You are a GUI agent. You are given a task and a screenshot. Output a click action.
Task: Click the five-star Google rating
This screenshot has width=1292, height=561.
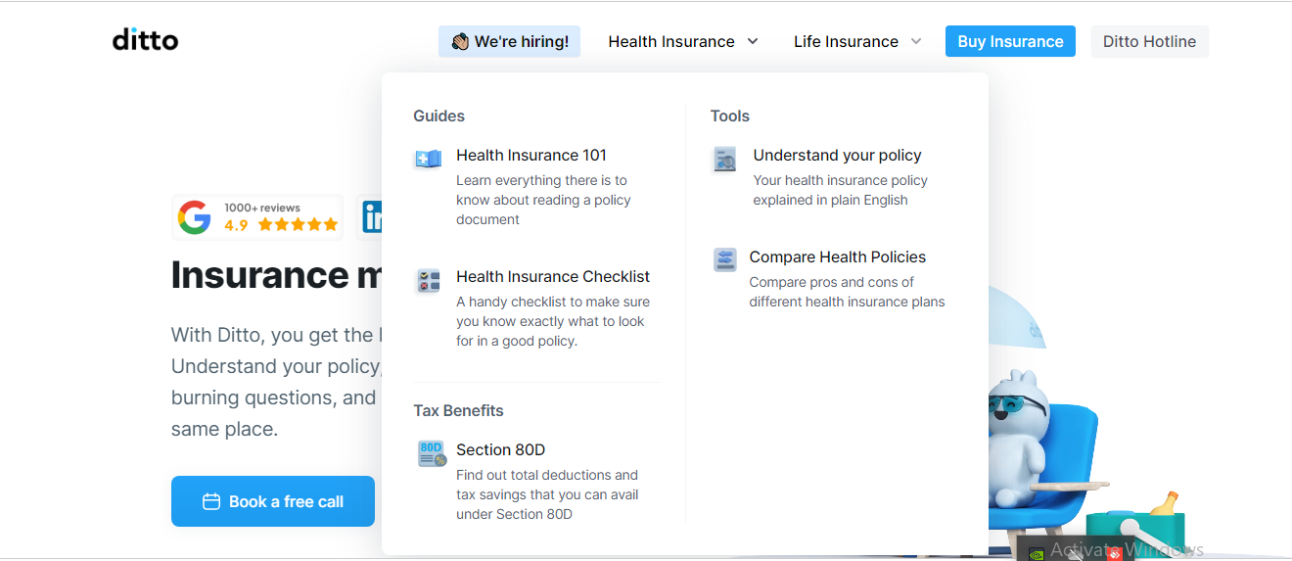click(299, 225)
